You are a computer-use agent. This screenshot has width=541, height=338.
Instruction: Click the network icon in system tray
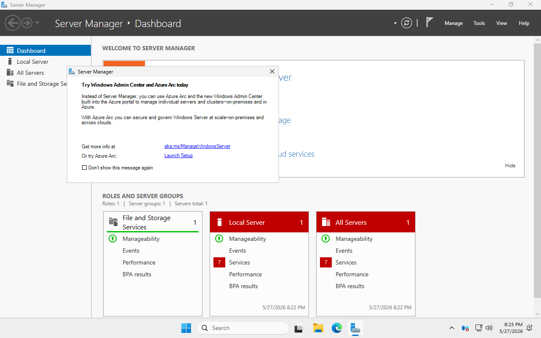[479, 328]
